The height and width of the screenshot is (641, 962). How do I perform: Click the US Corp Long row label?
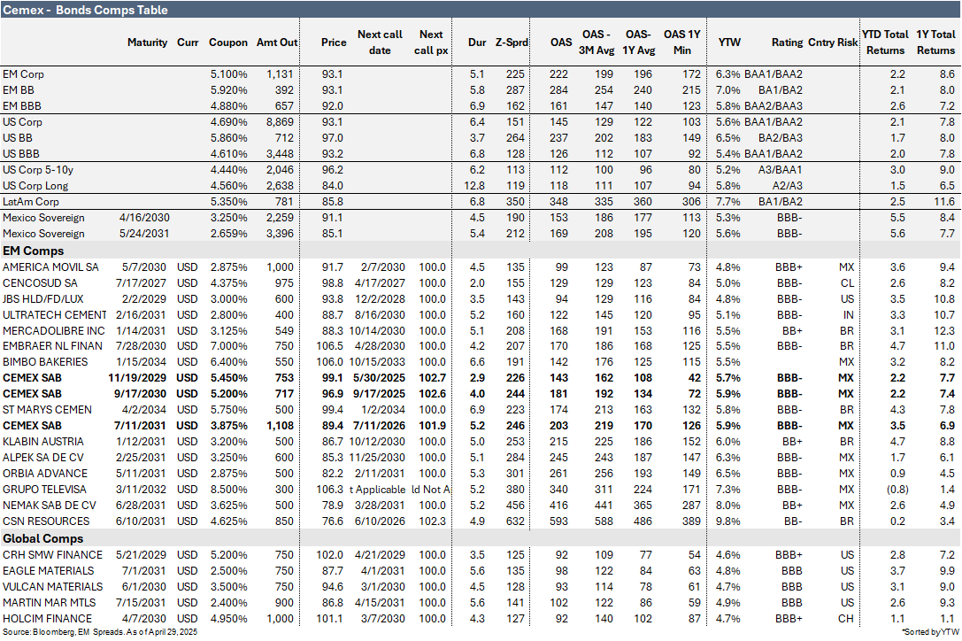35,186
